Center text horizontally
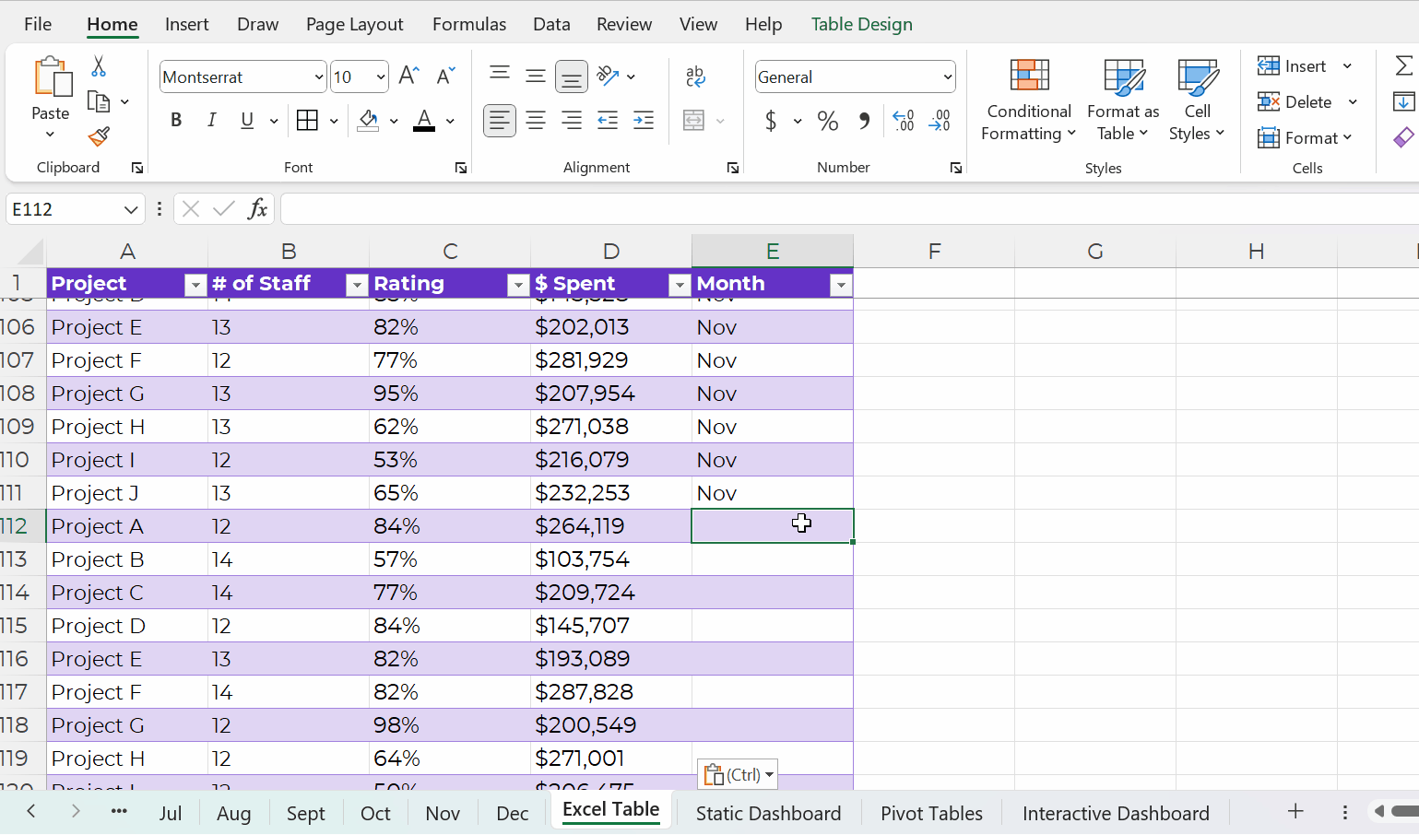The image size is (1419, 835). (536, 121)
